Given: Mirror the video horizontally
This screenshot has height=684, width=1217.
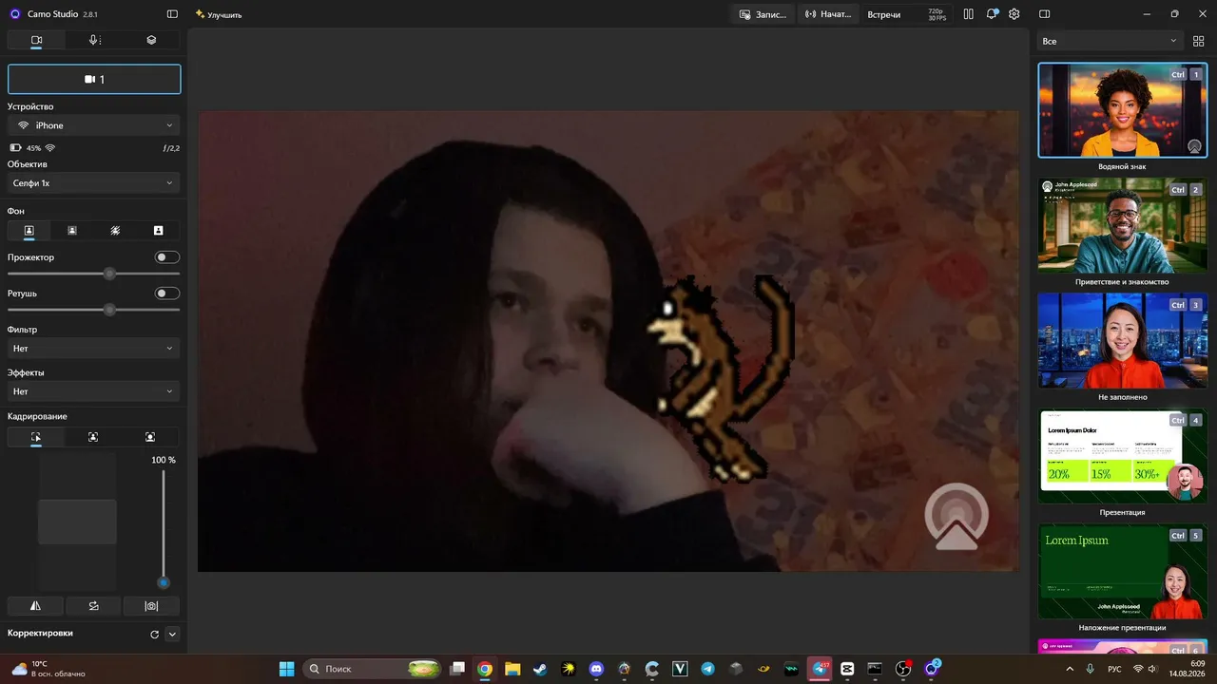Looking at the screenshot, I should [35, 605].
